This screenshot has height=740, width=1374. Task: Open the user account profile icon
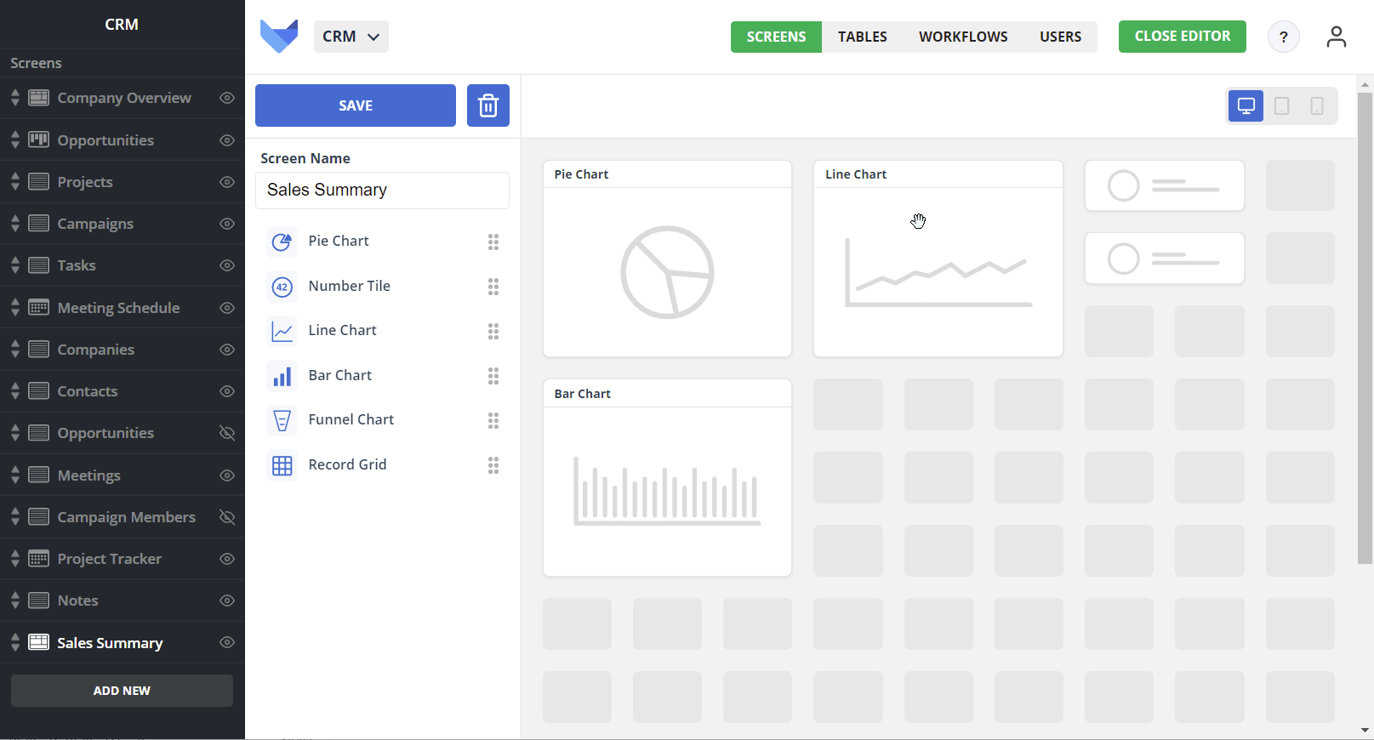pyautogui.click(x=1337, y=37)
